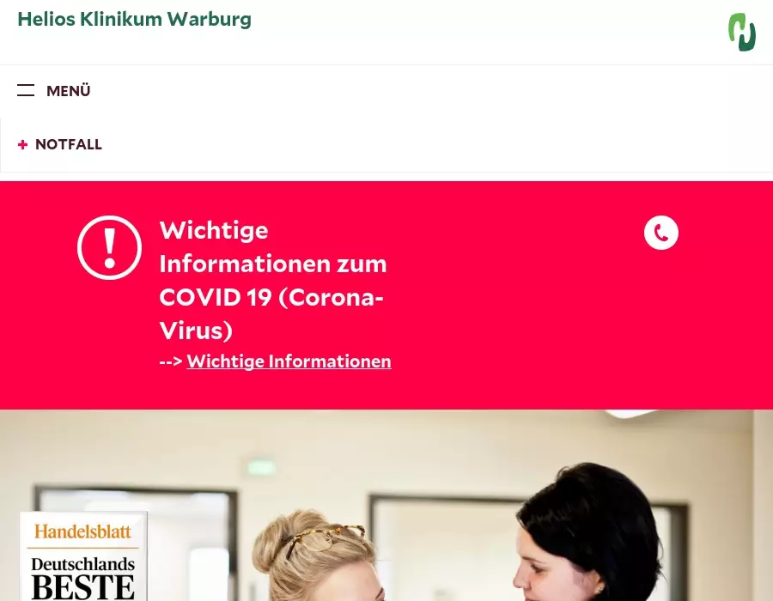Viewport: 773px width, 601px height.
Task: Open the MENÜ navigation label
Action: coord(69,91)
